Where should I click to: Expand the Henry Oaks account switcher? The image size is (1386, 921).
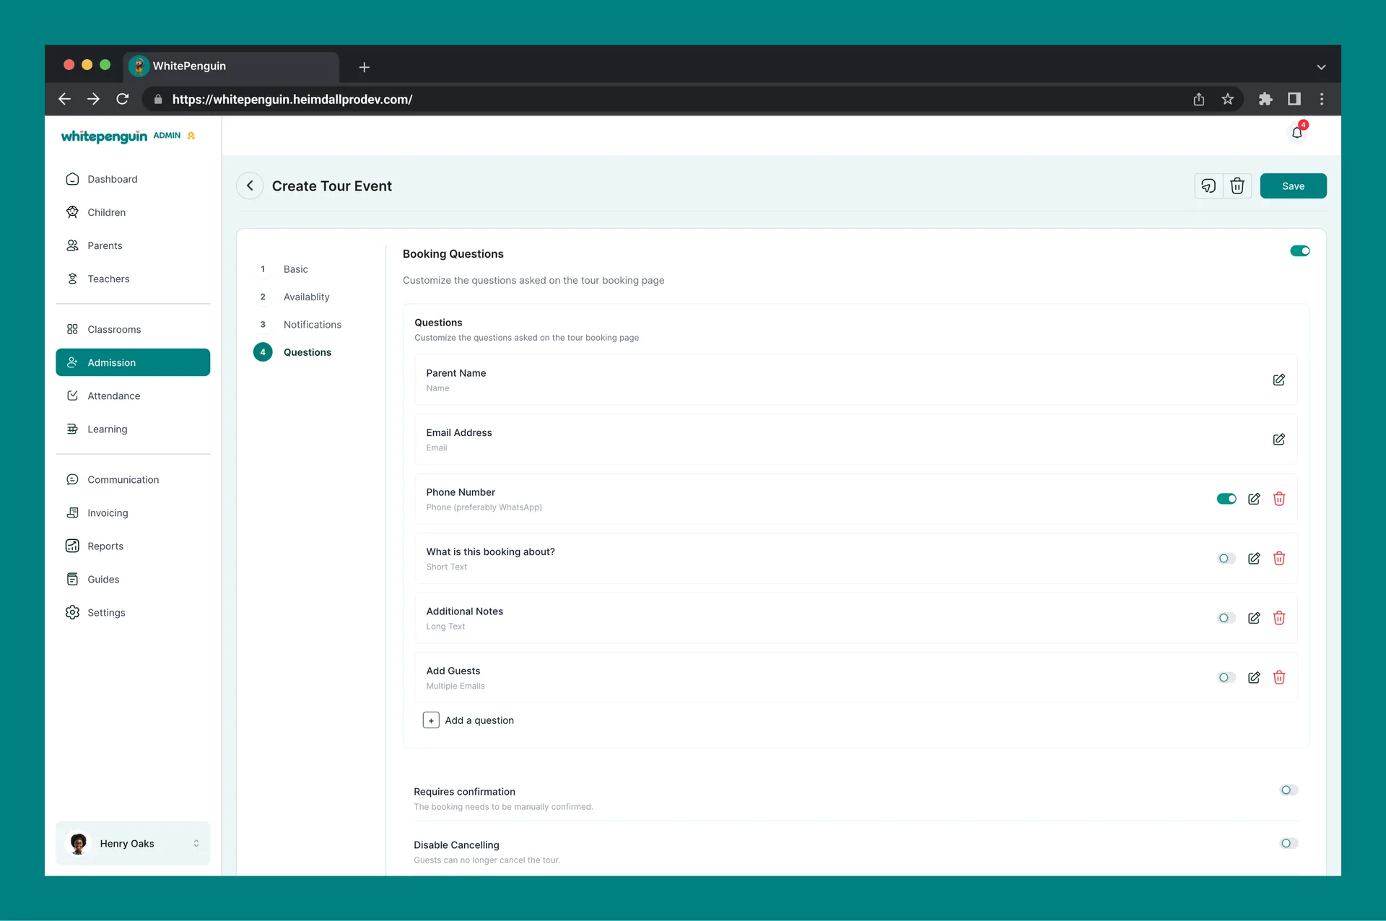pos(196,844)
